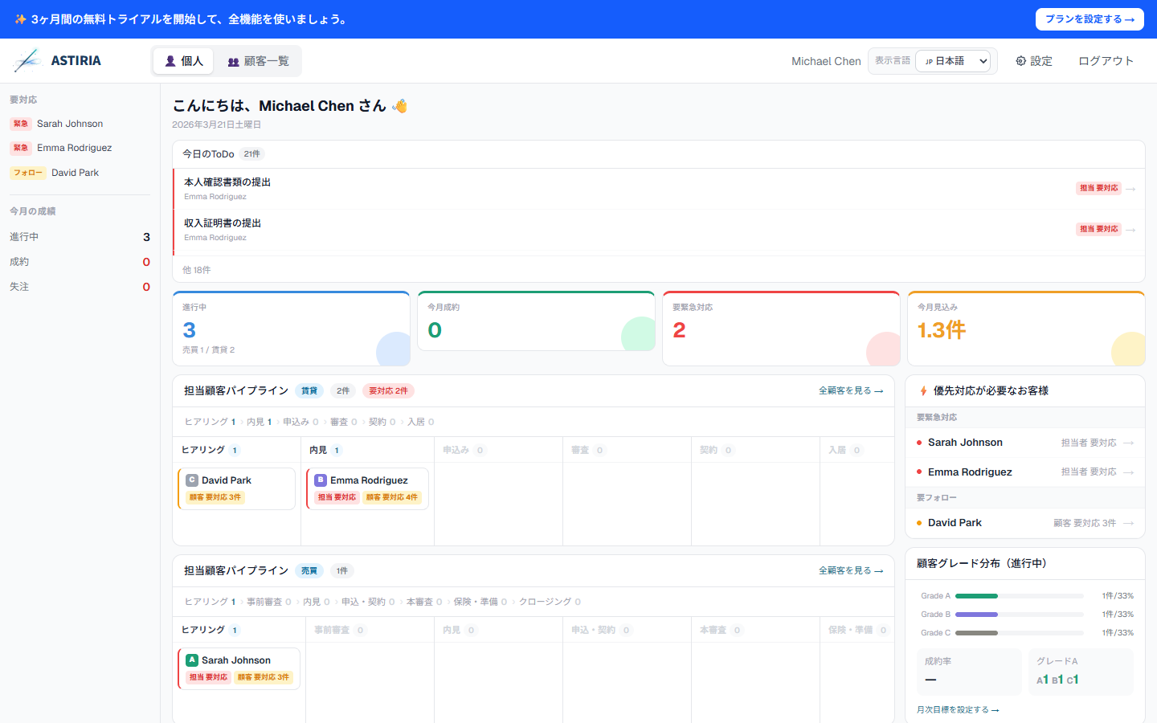Open the 要緊急対応 stat card
The height and width of the screenshot is (723, 1157).
click(780, 329)
